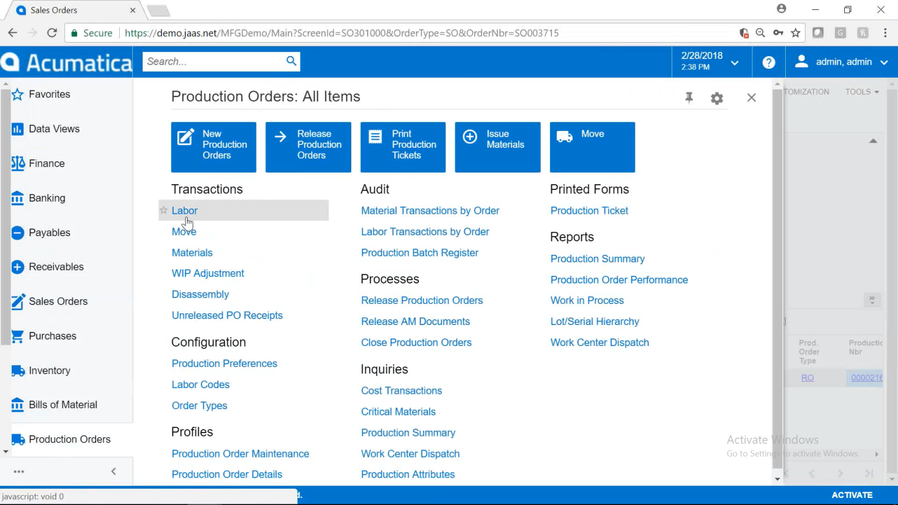The width and height of the screenshot is (898, 505).
Task: Expand the business date dropdown
Action: point(735,62)
